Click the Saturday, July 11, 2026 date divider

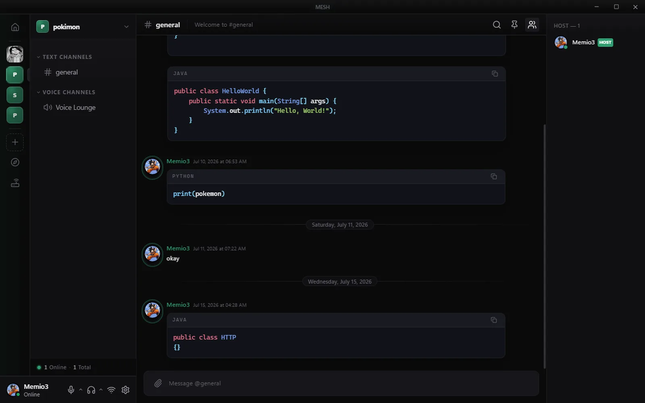[340, 224]
